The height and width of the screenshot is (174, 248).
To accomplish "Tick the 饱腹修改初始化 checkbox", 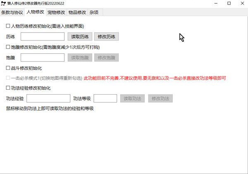I will [x=8, y=47].
